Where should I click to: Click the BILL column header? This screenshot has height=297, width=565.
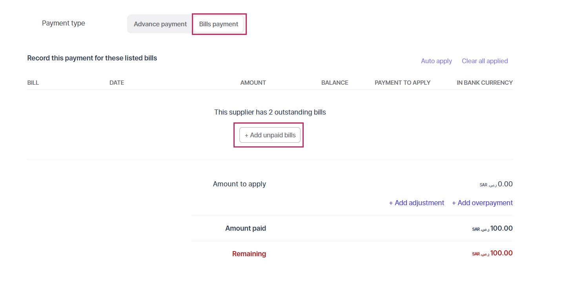[x=33, y=83]
